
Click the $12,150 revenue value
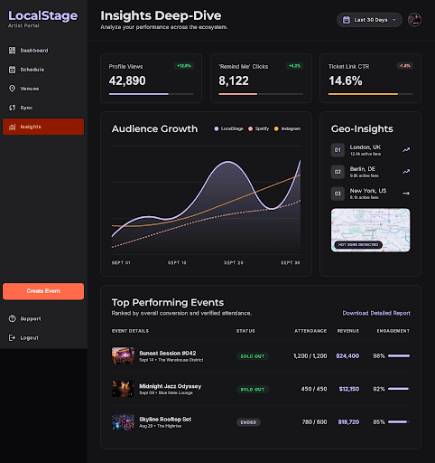349,389
